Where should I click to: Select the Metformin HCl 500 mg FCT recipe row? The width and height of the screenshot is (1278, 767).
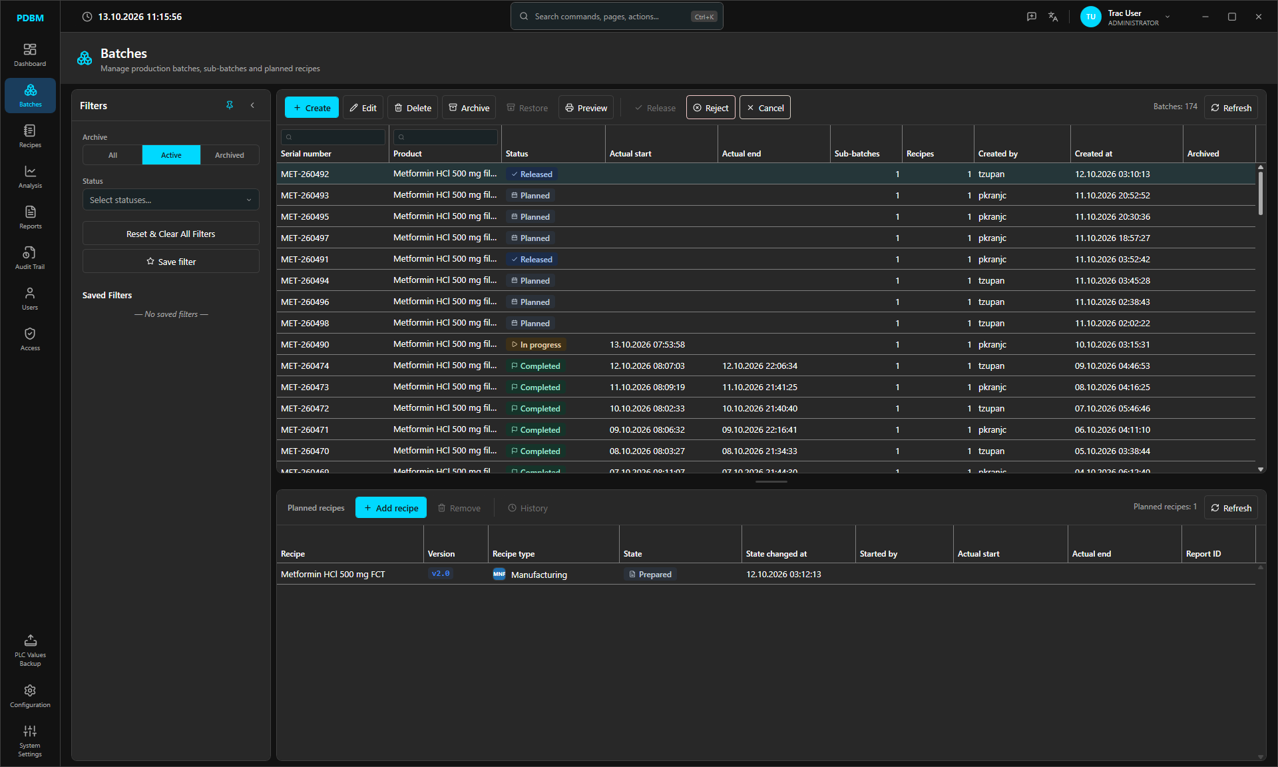click(766, 574)
